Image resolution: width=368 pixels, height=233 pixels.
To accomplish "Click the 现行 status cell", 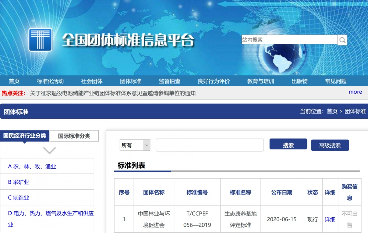I will point(312,219).
